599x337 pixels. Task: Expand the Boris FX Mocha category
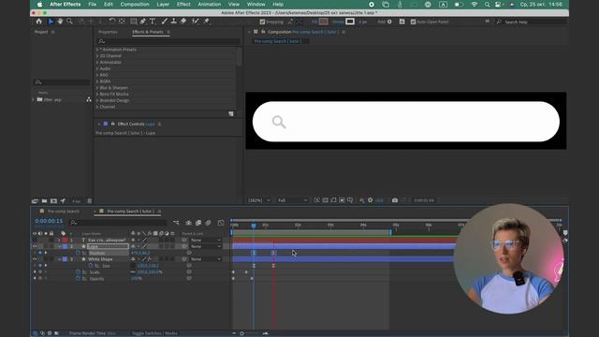pyautogui.click(x=97, y=94)
